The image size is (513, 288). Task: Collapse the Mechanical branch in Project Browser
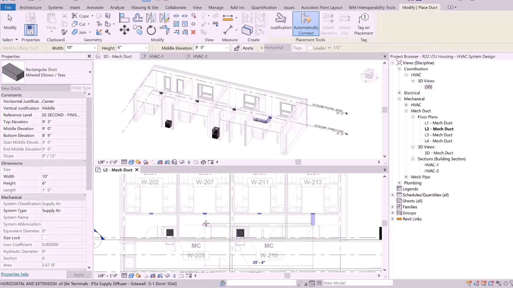(x=399, y=99)
